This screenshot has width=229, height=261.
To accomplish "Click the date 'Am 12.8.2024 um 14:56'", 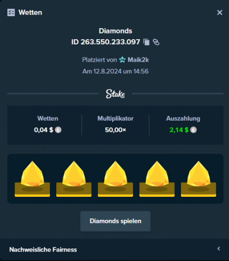I will 115,72.
